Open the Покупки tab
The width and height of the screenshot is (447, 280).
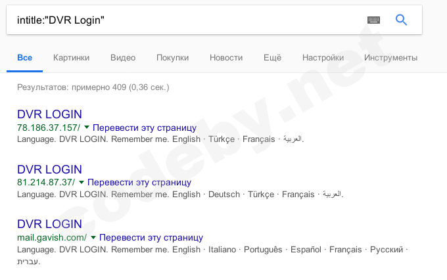172,58
